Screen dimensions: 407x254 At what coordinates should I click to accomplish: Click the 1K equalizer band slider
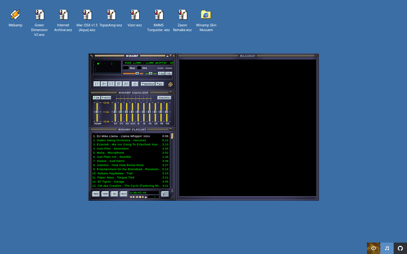138,112
